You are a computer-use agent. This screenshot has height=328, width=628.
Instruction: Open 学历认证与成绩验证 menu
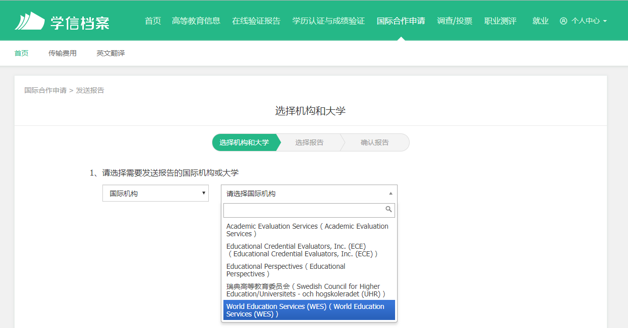[328, 21]
